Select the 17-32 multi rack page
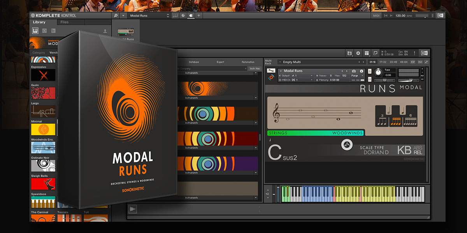467x233 pixels. tap(383, 62)
